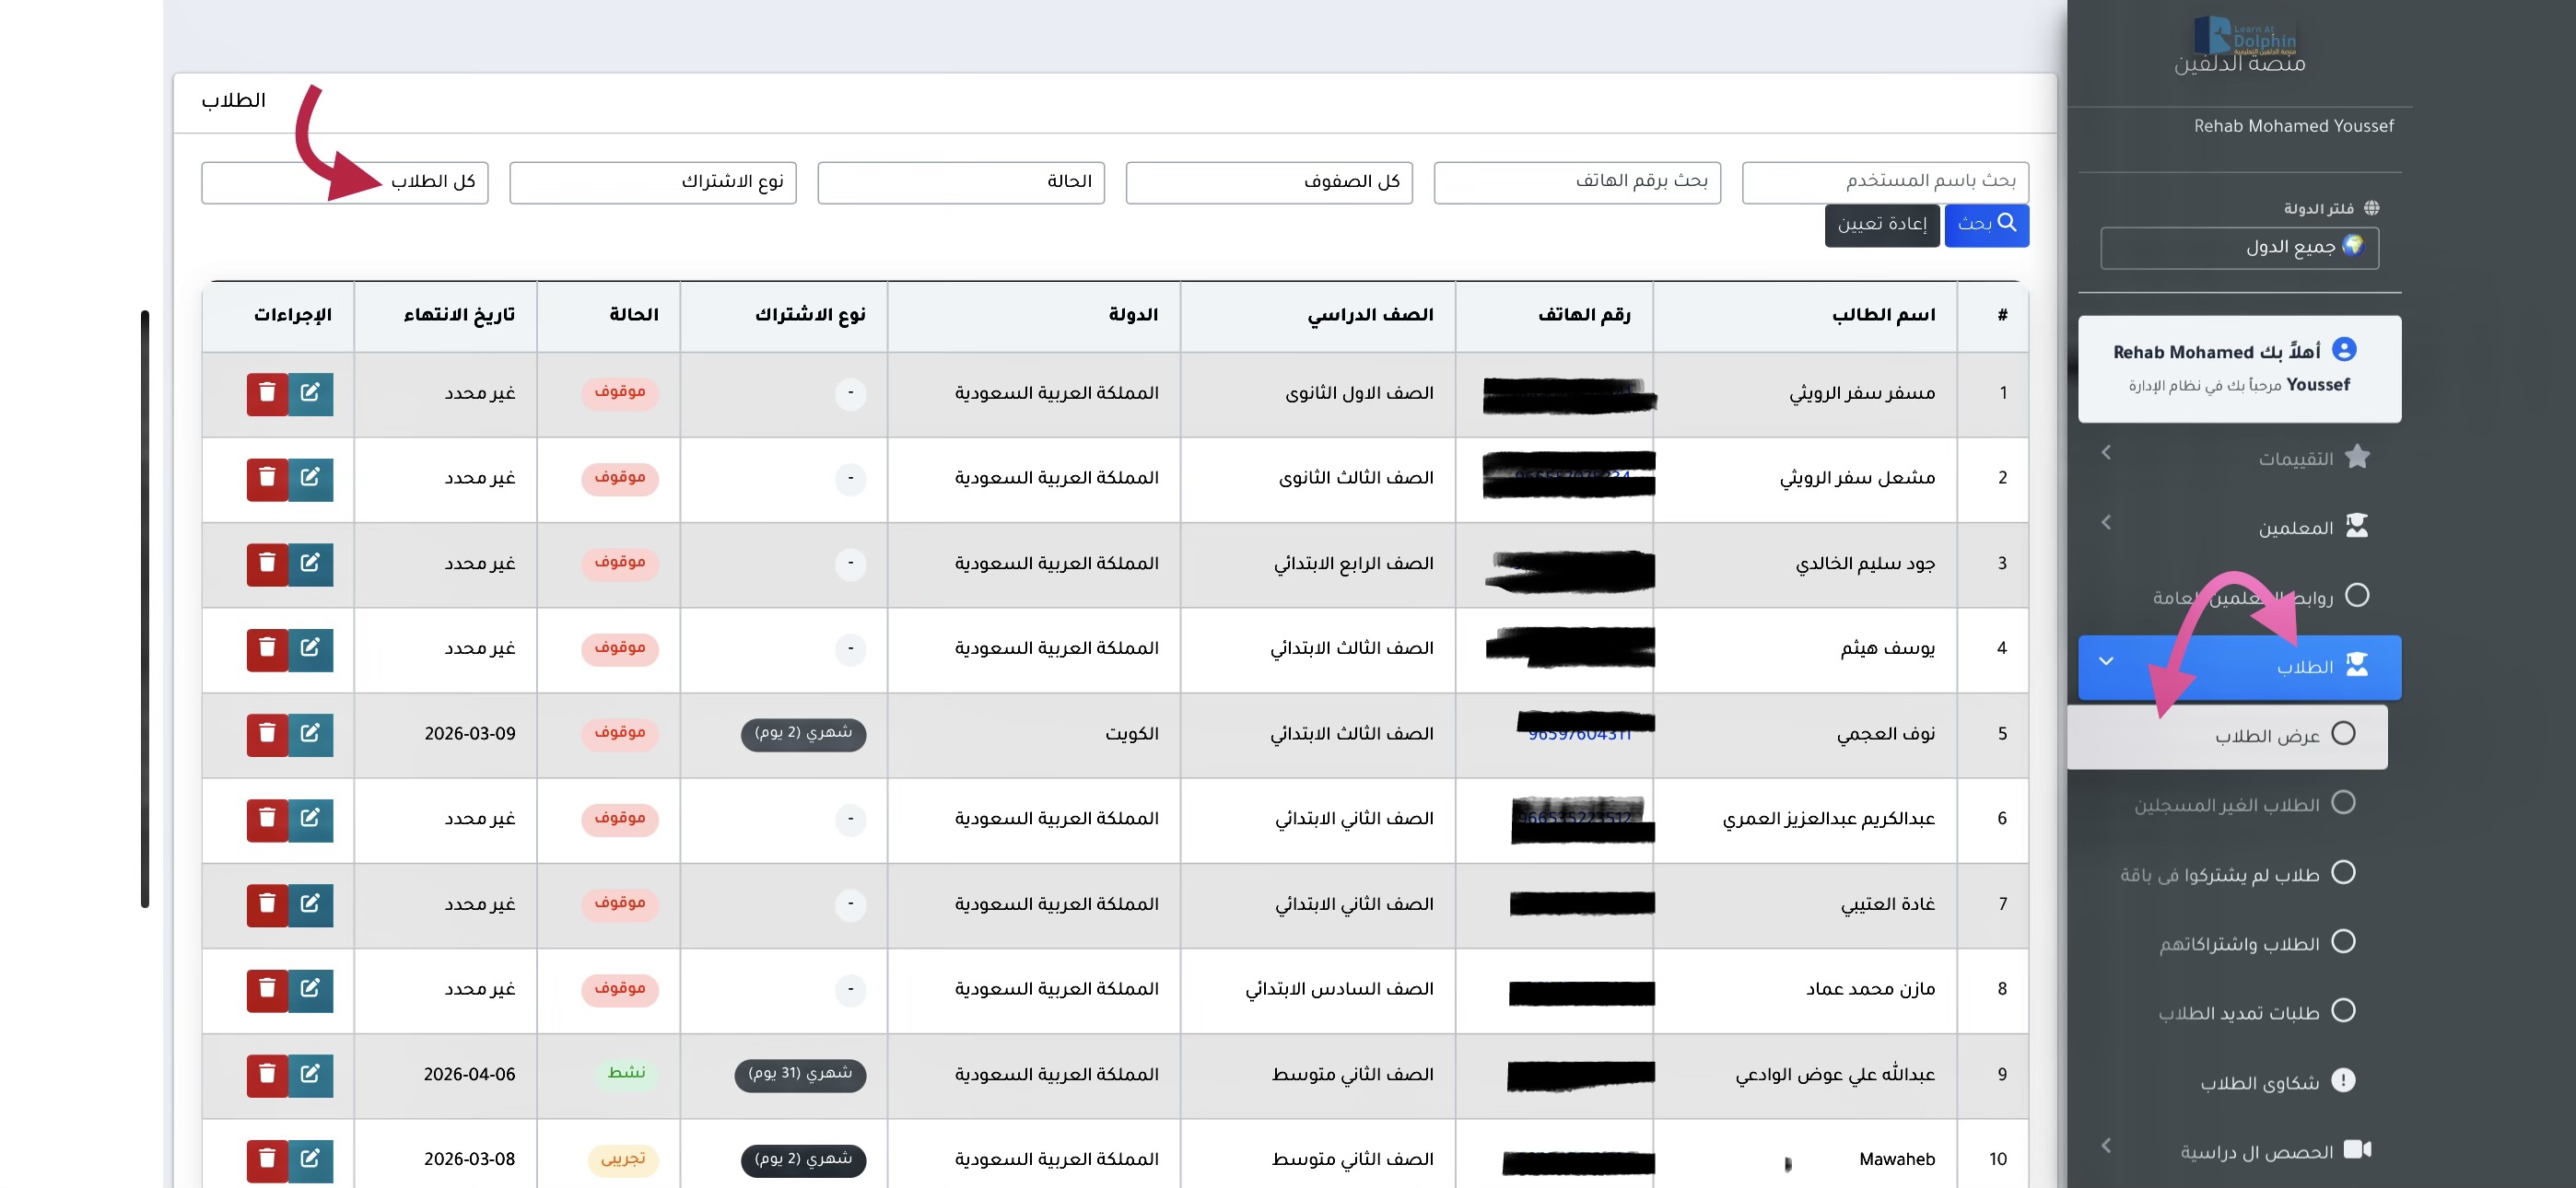Open the جميع الدول country filter dropdown

point(2239,247)
